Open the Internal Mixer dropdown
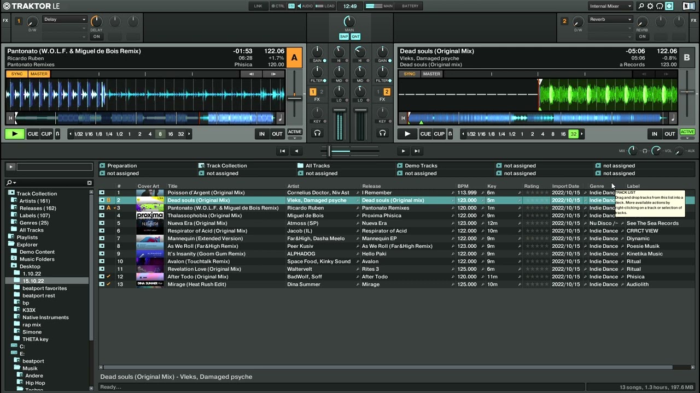The height and width of the screenshot is (393, 700). tap(610, 6)
